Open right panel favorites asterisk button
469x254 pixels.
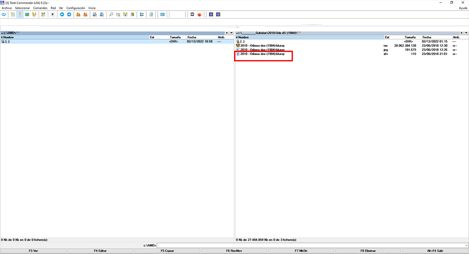point(461,33)
